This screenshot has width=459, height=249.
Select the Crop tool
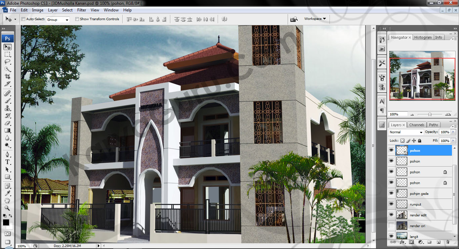[7, 77]
